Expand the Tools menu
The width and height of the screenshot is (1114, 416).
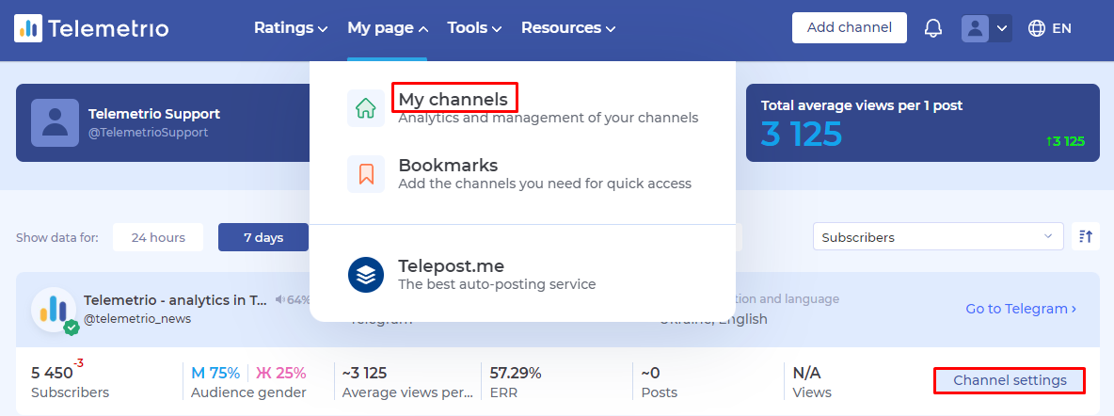(474, 27)
